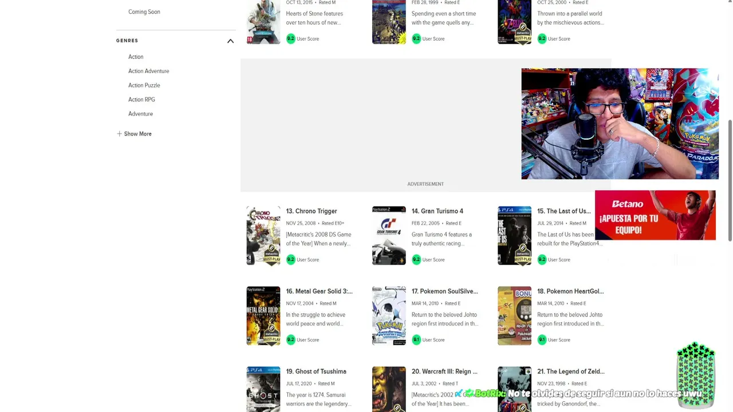Click the "Spending even a short time" description
733x412 pixels.
tap(444, 18)
